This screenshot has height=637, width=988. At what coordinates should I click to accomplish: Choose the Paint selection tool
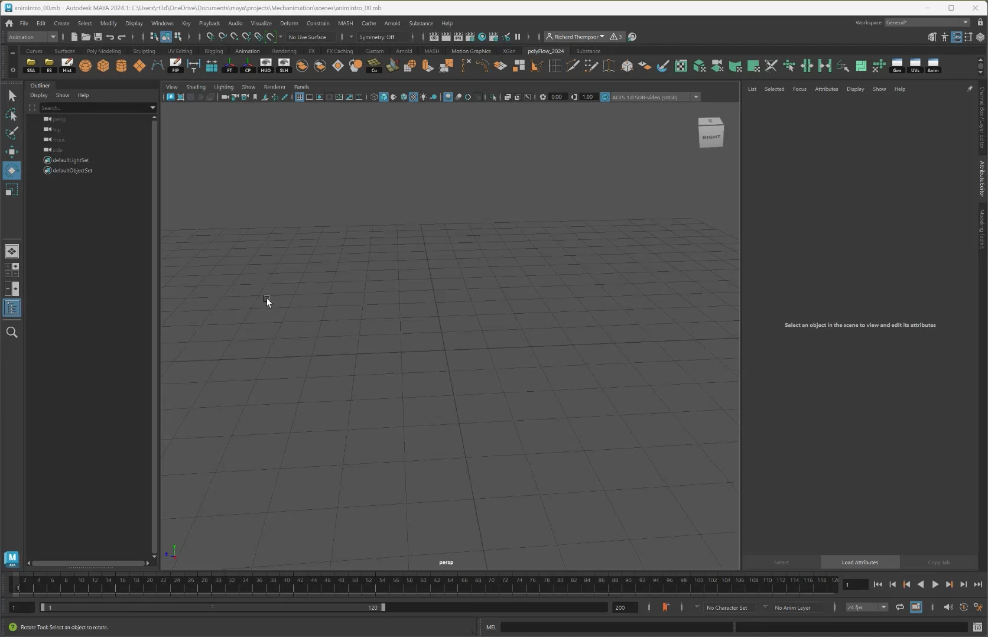[x=11, y=133]
